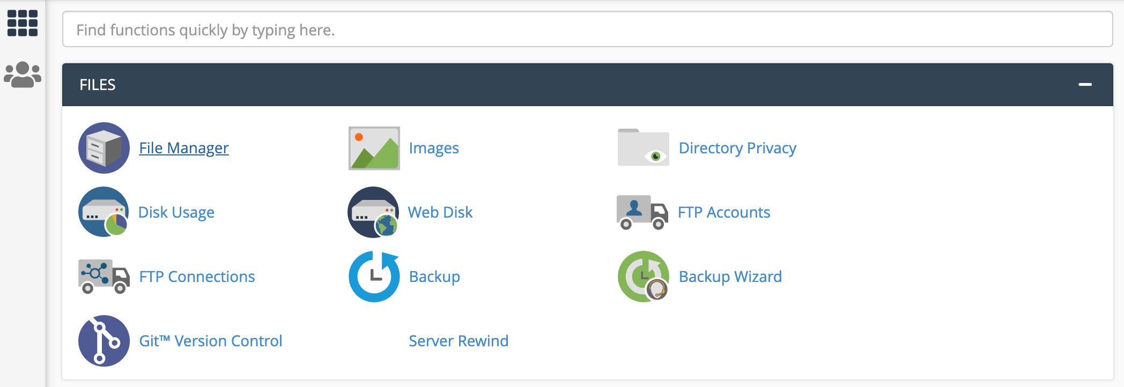The height and width of the screenshot is (387, 1124).
Task: Click the Git™ Version Control text link
Action: [211, 341]
